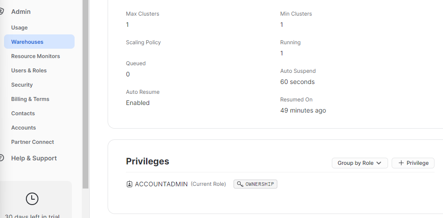Click the key icon in OWNERSHIP badge

point(240,184)
